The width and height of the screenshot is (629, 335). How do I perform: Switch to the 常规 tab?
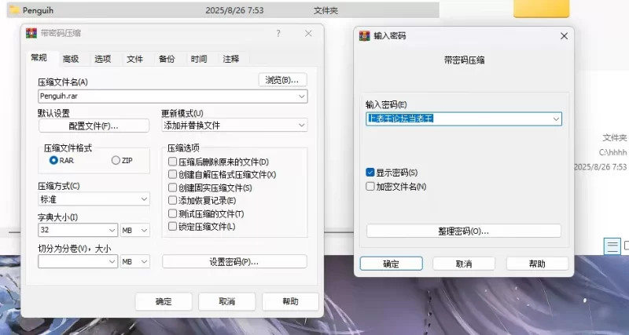39,57
